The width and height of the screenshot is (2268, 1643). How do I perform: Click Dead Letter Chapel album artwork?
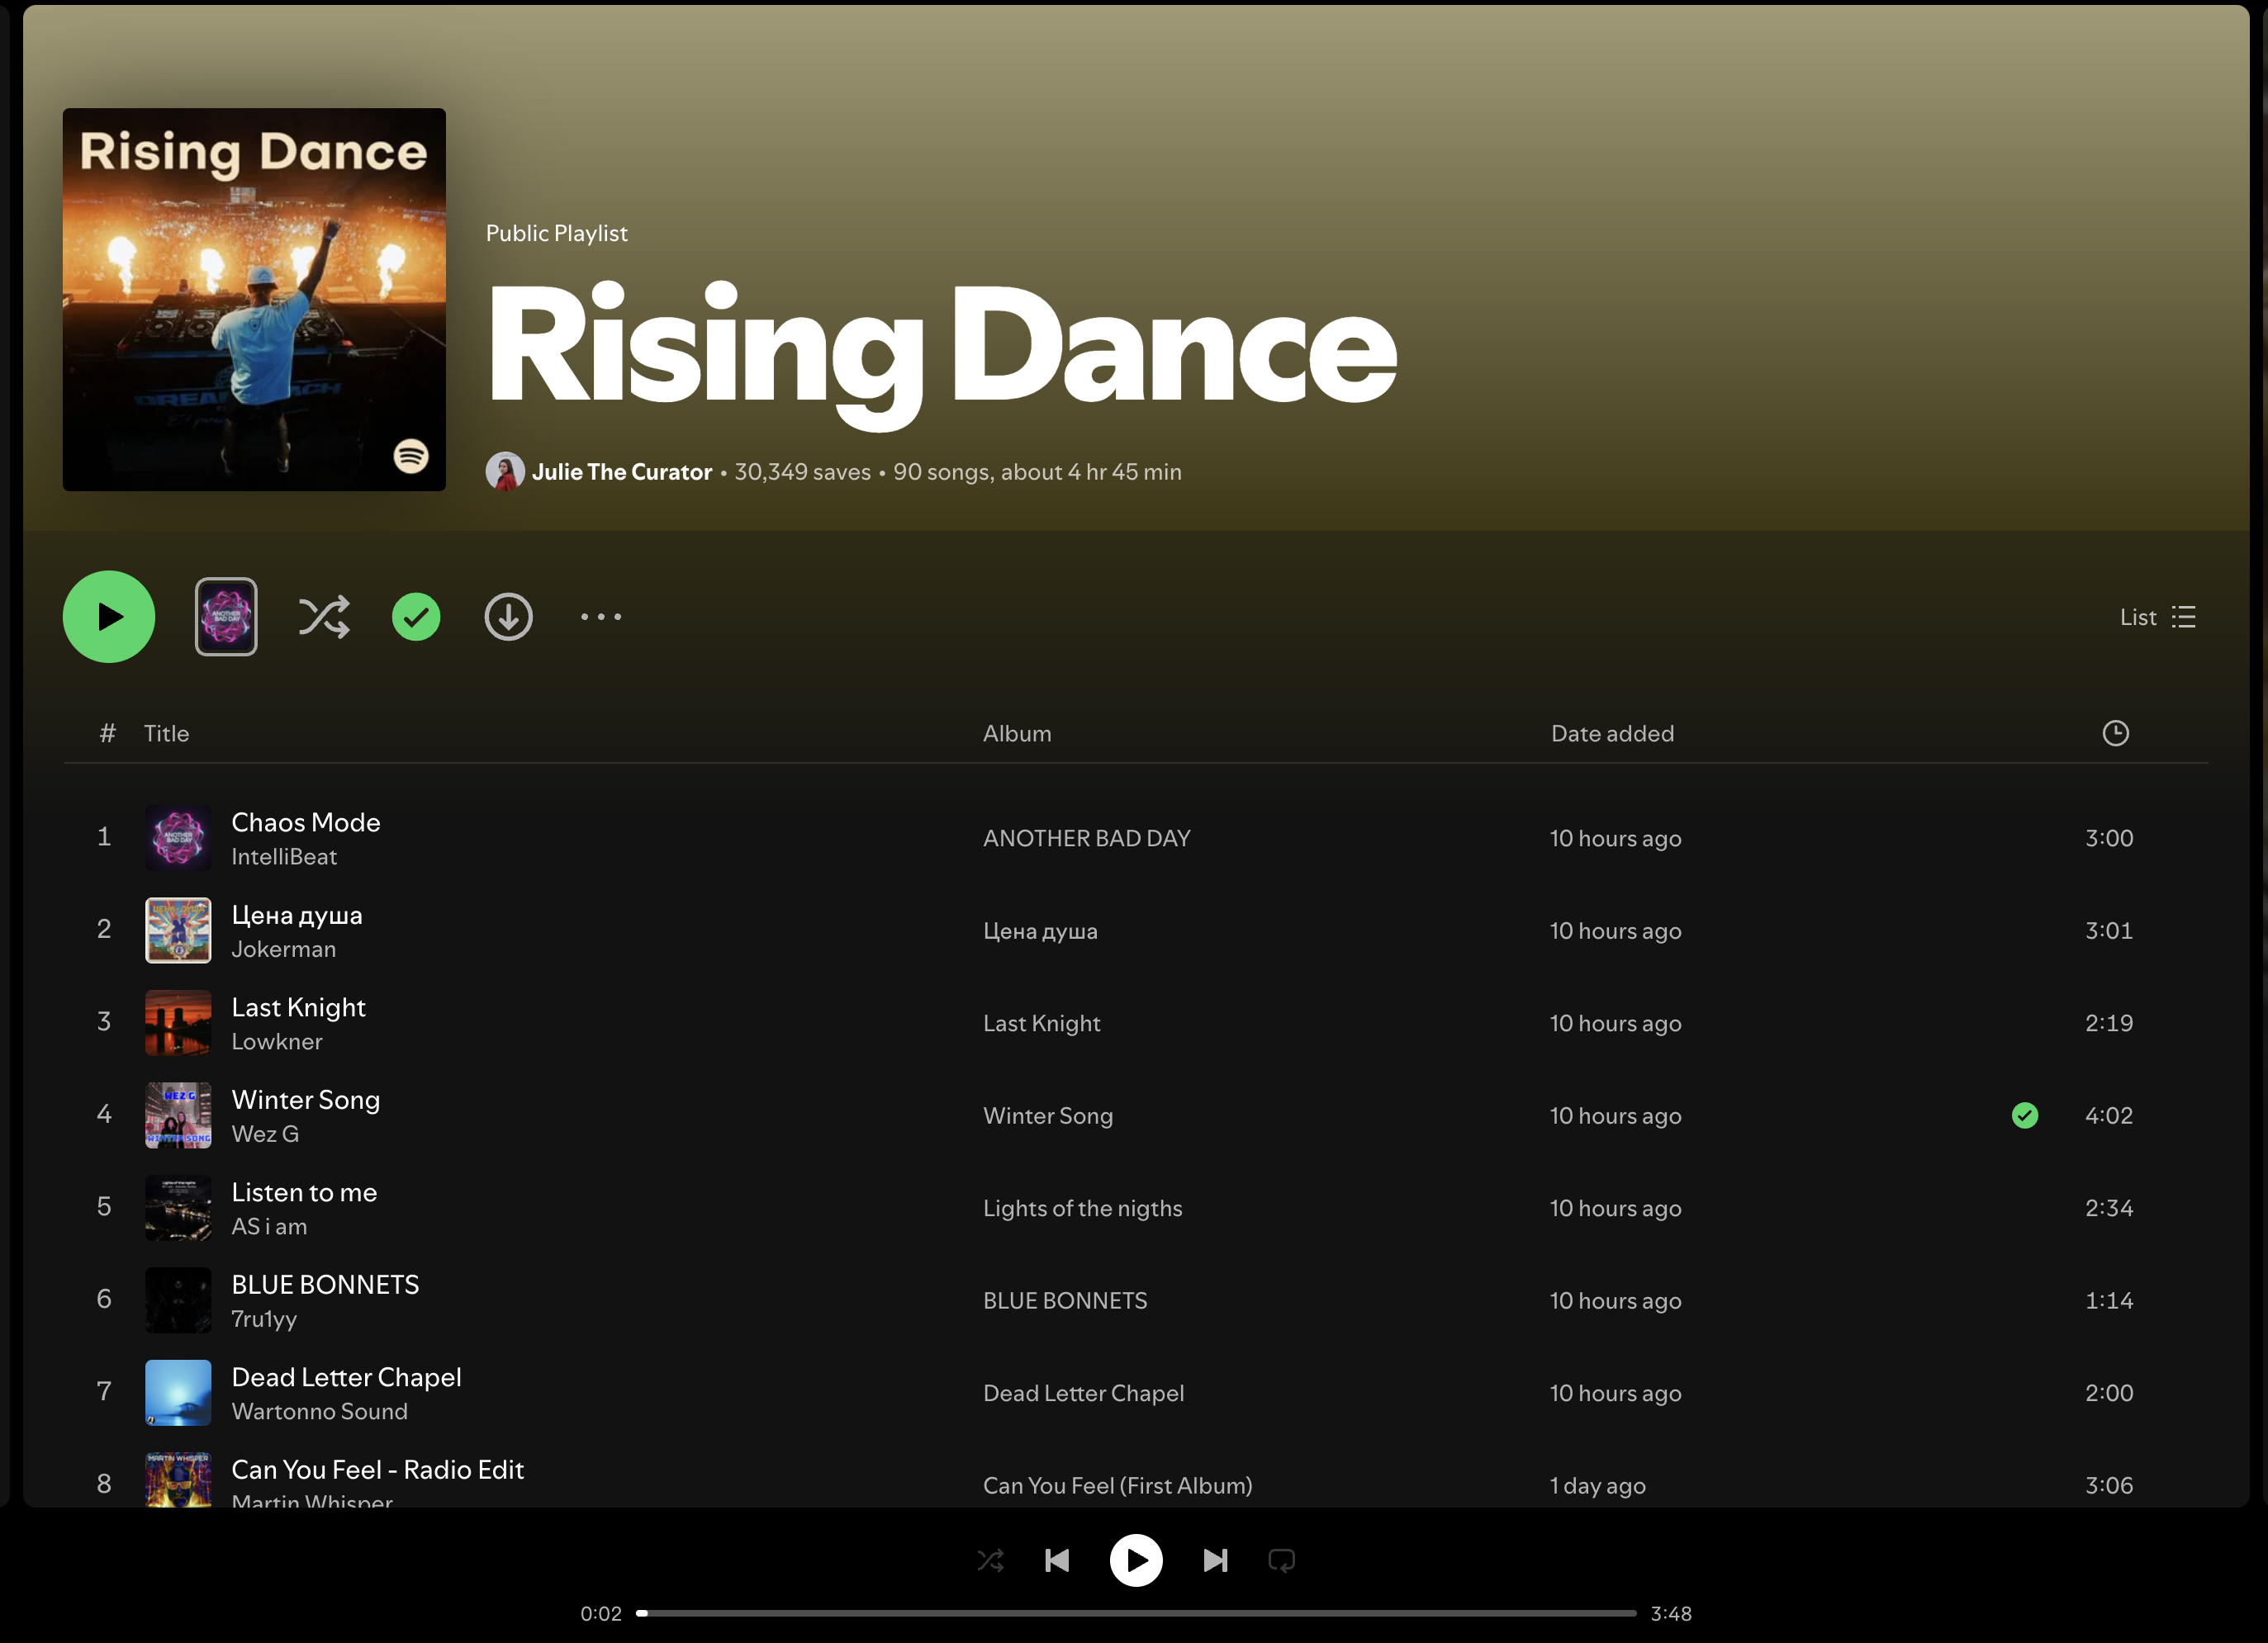coord(178,1392)
